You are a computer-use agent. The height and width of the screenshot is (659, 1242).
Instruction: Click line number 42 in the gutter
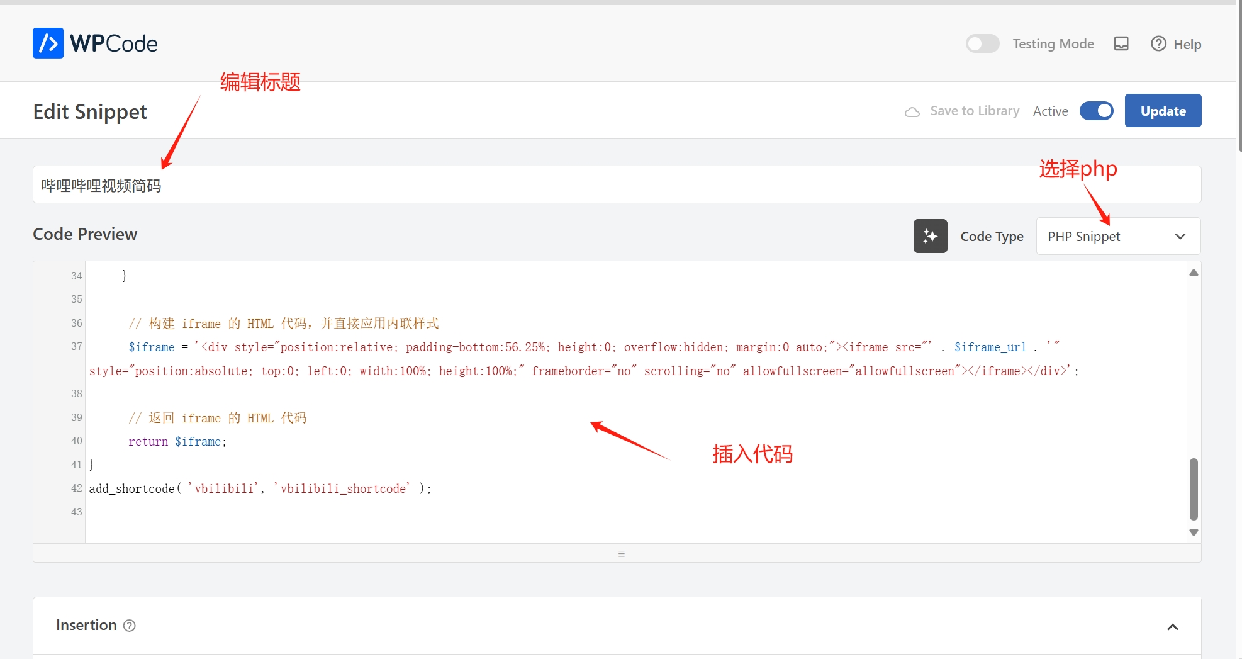(x=77, y=488)
